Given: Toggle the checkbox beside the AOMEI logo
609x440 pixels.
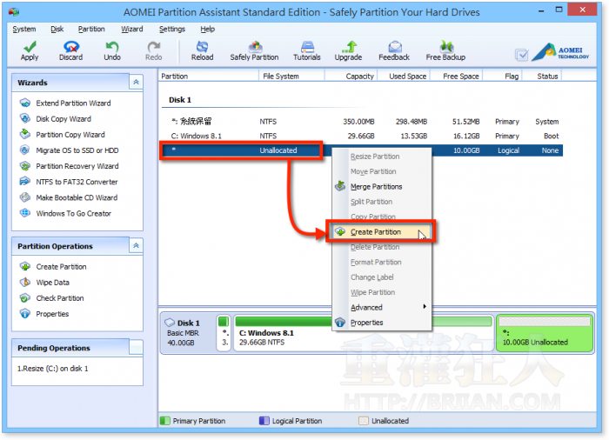Looking at the screenshot, I should click(x=521, y=54).
